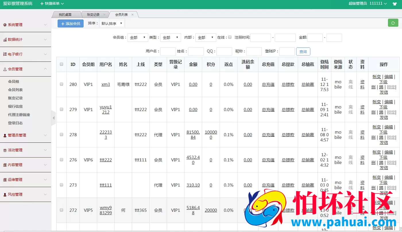Click the 运维管理 icon
The height and width of the screenshot is (232, 402).
click(5, 180)
